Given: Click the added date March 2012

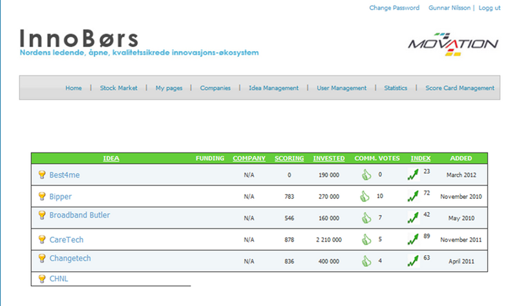Looking at the screenshot, I should click(x=461, y=175).
